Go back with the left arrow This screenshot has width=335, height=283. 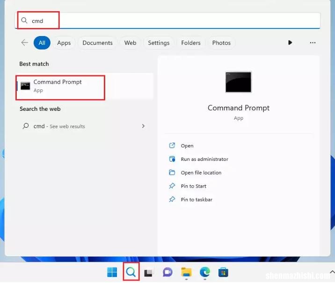pyautogui.click(x=25, y=43)
